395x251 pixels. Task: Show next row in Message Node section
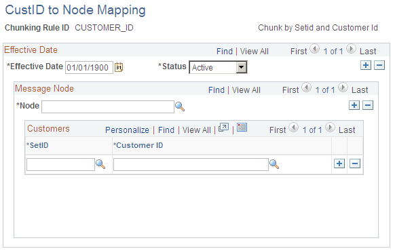point(343,88)
